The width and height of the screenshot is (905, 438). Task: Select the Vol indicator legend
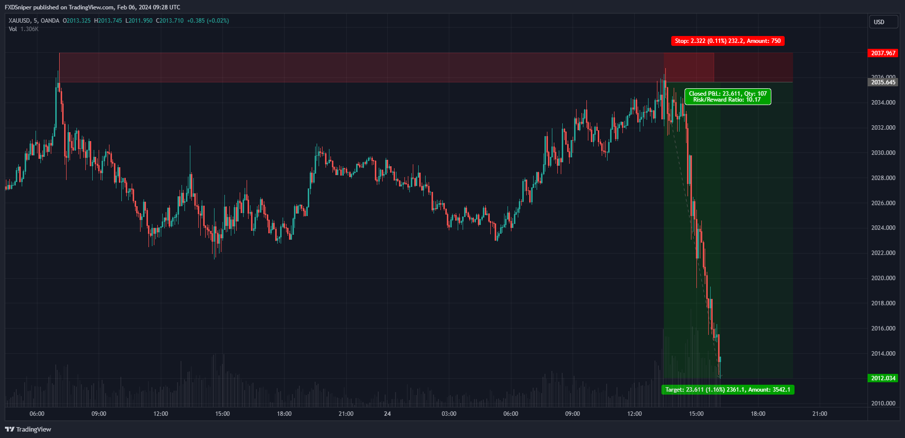tap(13, 29)
